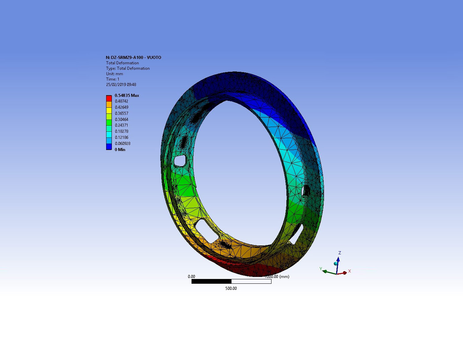
Task: Click the 'Unit: mm' label
Action: (x=114, y=74)
